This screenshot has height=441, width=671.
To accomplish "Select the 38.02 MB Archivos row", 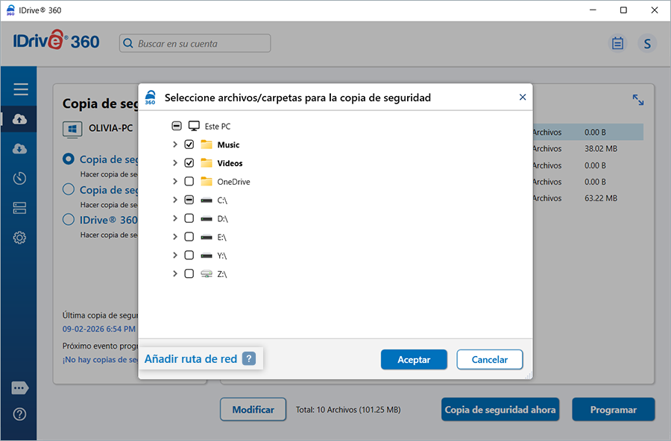I will pos(587,148).
